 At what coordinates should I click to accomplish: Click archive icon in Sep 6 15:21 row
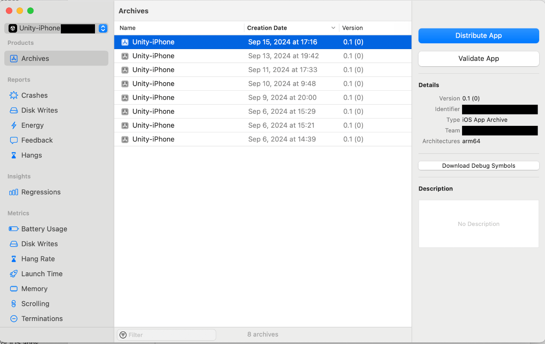125,125
